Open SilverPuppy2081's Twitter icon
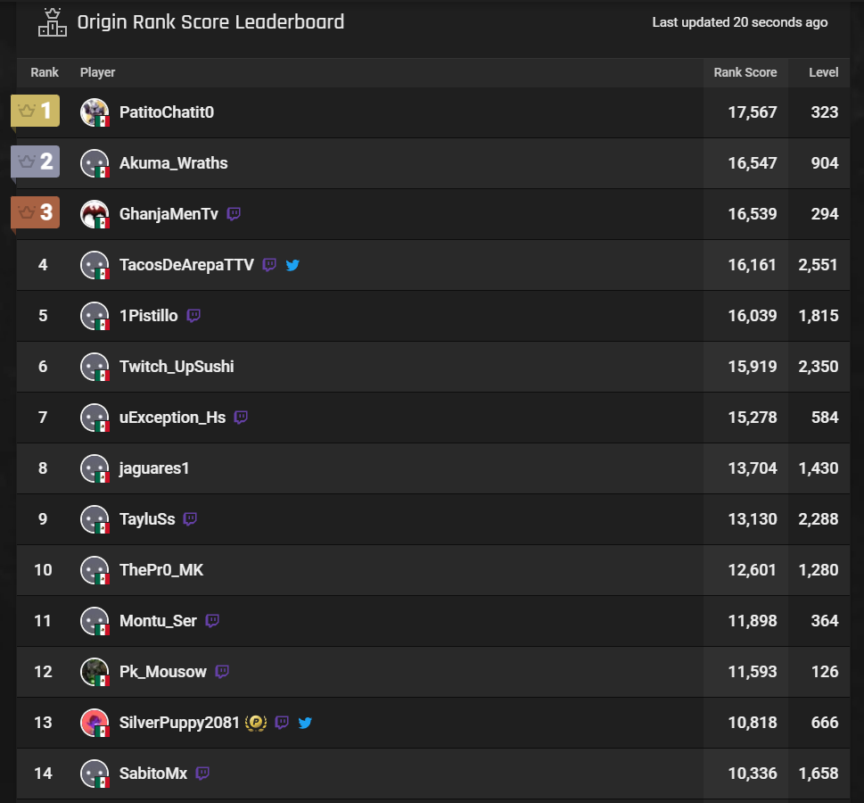 [305, 723]
